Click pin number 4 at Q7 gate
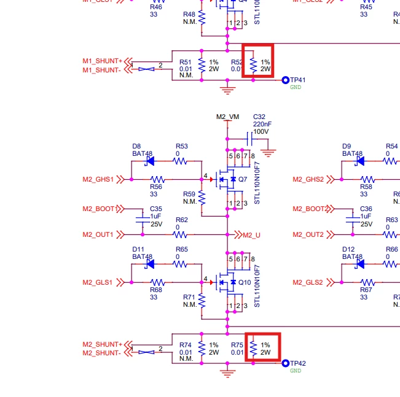This screenshot has width=400, height=397. 206,175
